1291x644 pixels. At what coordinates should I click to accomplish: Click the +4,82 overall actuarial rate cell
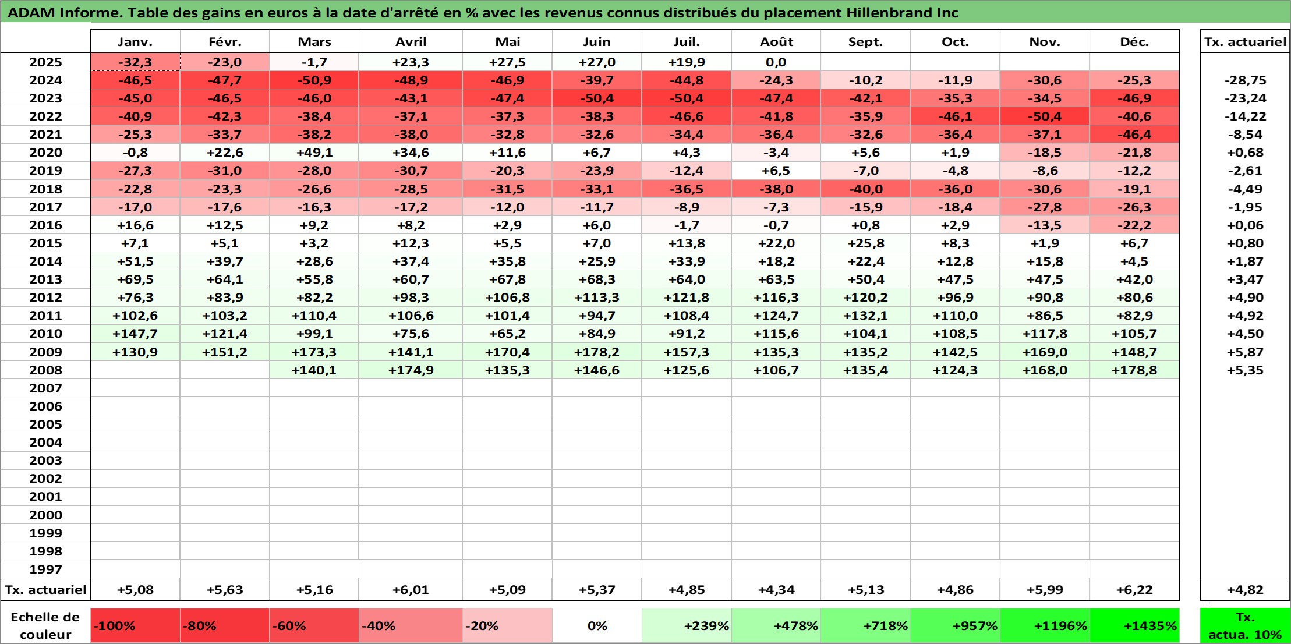1245,589
